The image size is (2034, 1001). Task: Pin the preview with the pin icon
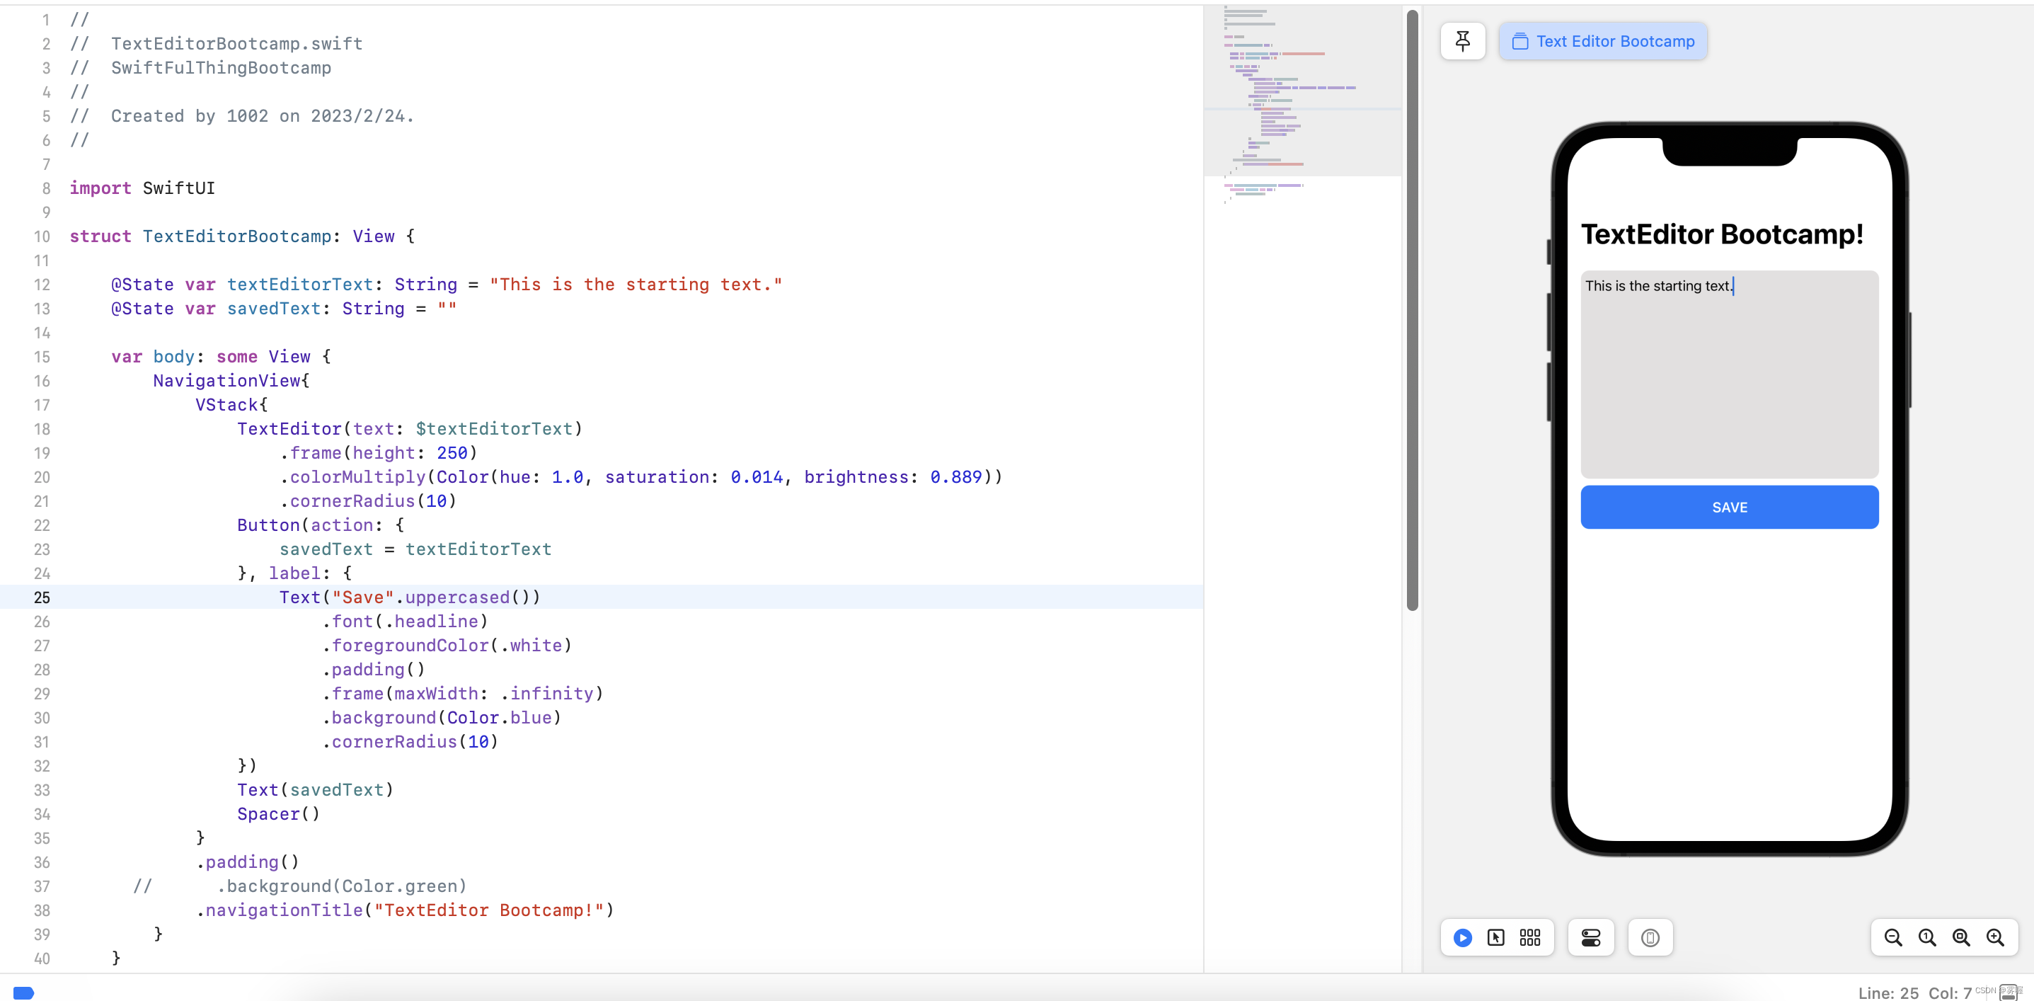coord(1462,41)
